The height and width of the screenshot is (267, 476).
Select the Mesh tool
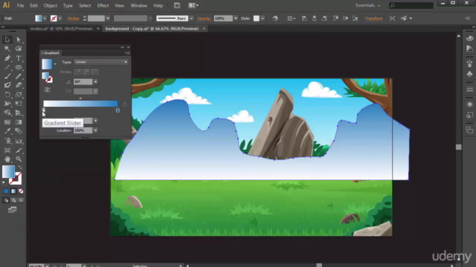pos(7,122)
